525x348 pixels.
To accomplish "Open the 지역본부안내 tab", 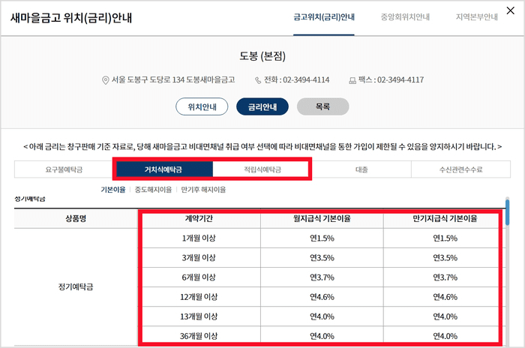I will 476,17.
